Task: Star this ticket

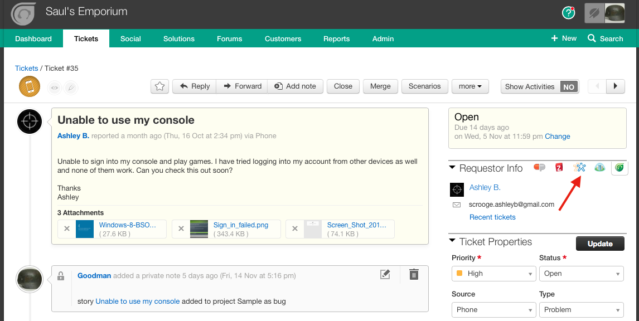Action: 159,86
